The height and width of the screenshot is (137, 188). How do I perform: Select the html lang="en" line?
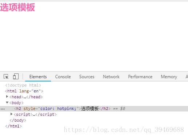tap(24, 91)
